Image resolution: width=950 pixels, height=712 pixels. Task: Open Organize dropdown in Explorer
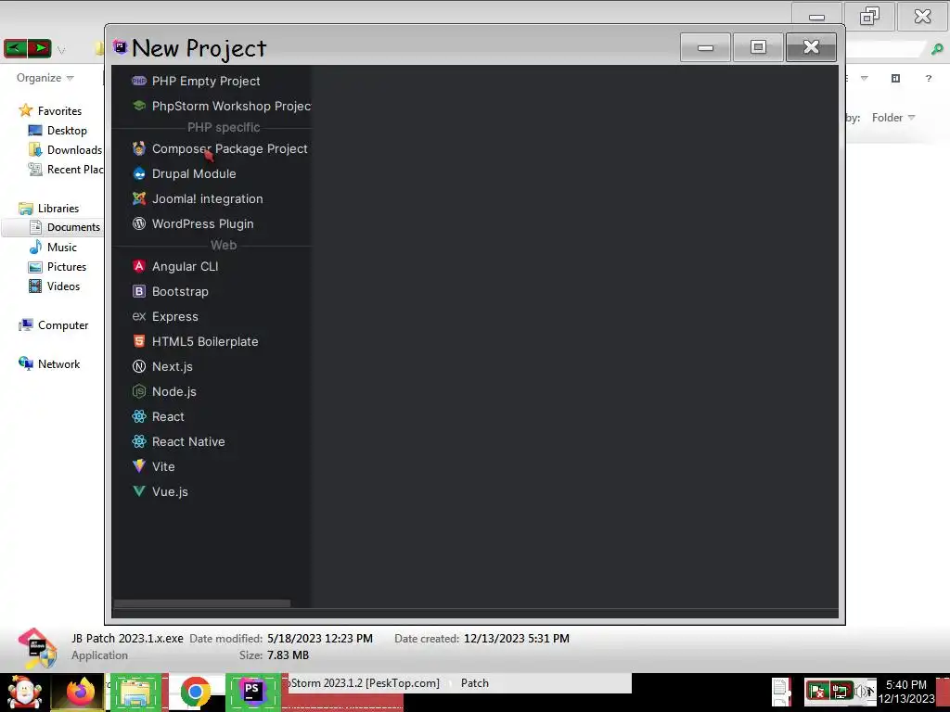pos(45,78)
